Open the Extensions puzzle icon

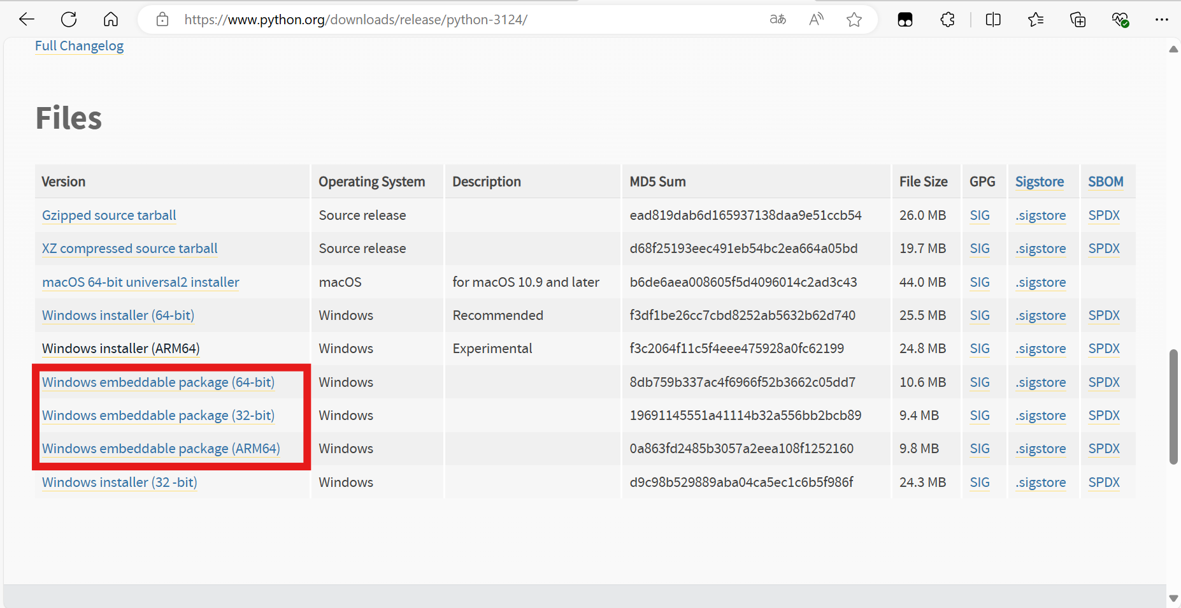[x=947, y=20]
